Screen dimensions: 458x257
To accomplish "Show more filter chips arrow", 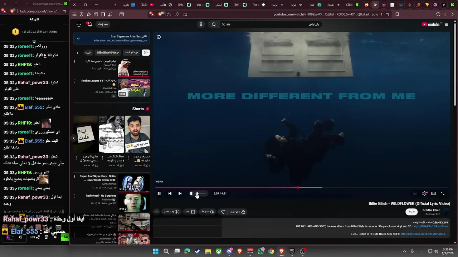I will (77, 53).
